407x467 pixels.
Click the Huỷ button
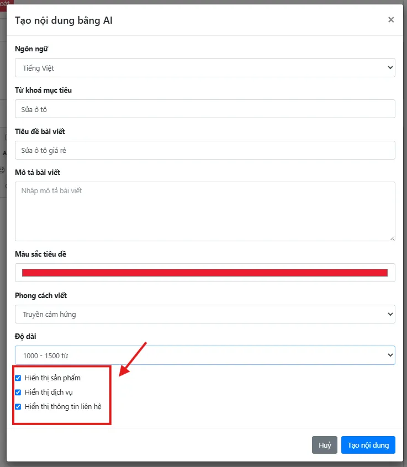(325, 445)
